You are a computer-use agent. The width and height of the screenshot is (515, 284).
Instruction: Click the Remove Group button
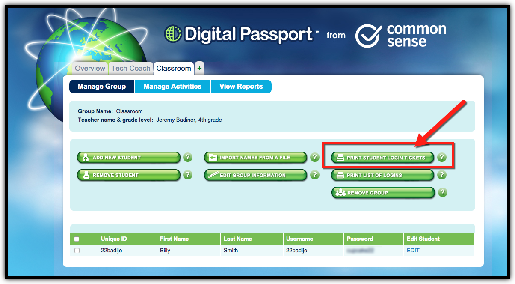pos(383,193)
